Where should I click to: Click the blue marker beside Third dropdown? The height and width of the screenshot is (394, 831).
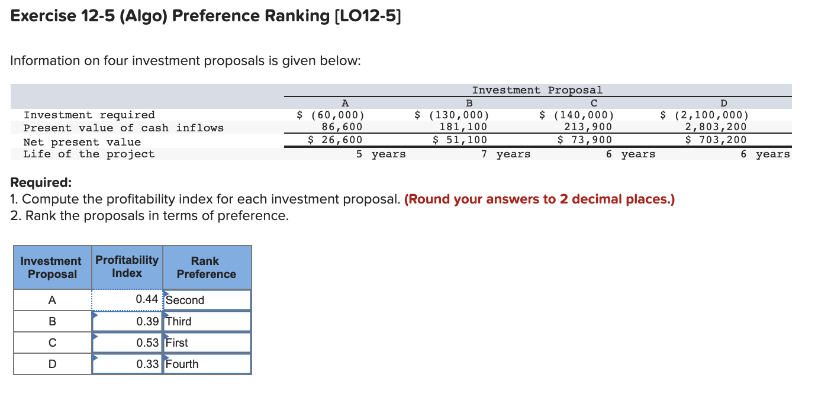pos(166,315)
